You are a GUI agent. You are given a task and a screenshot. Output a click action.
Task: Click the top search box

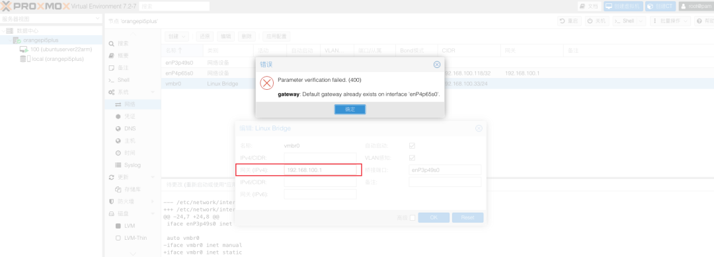174,7
